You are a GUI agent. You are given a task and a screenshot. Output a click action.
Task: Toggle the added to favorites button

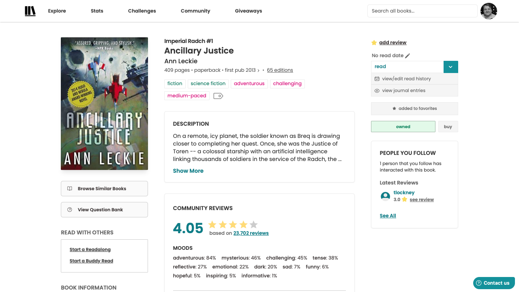point(414,109)
